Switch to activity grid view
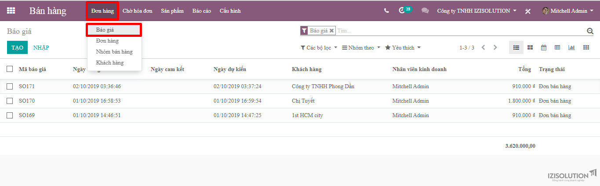Viewport: 600px width, 186px height. pyautogui.click(x=586, y=47)
